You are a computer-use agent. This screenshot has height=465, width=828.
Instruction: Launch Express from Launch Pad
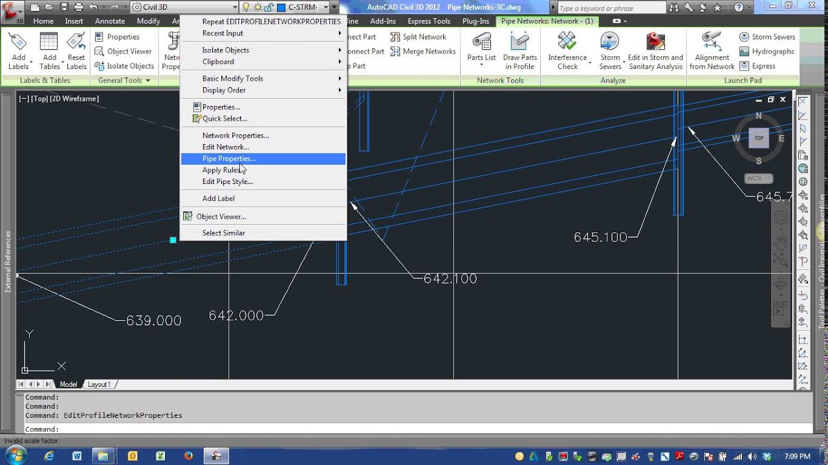(x=757, y=66)
